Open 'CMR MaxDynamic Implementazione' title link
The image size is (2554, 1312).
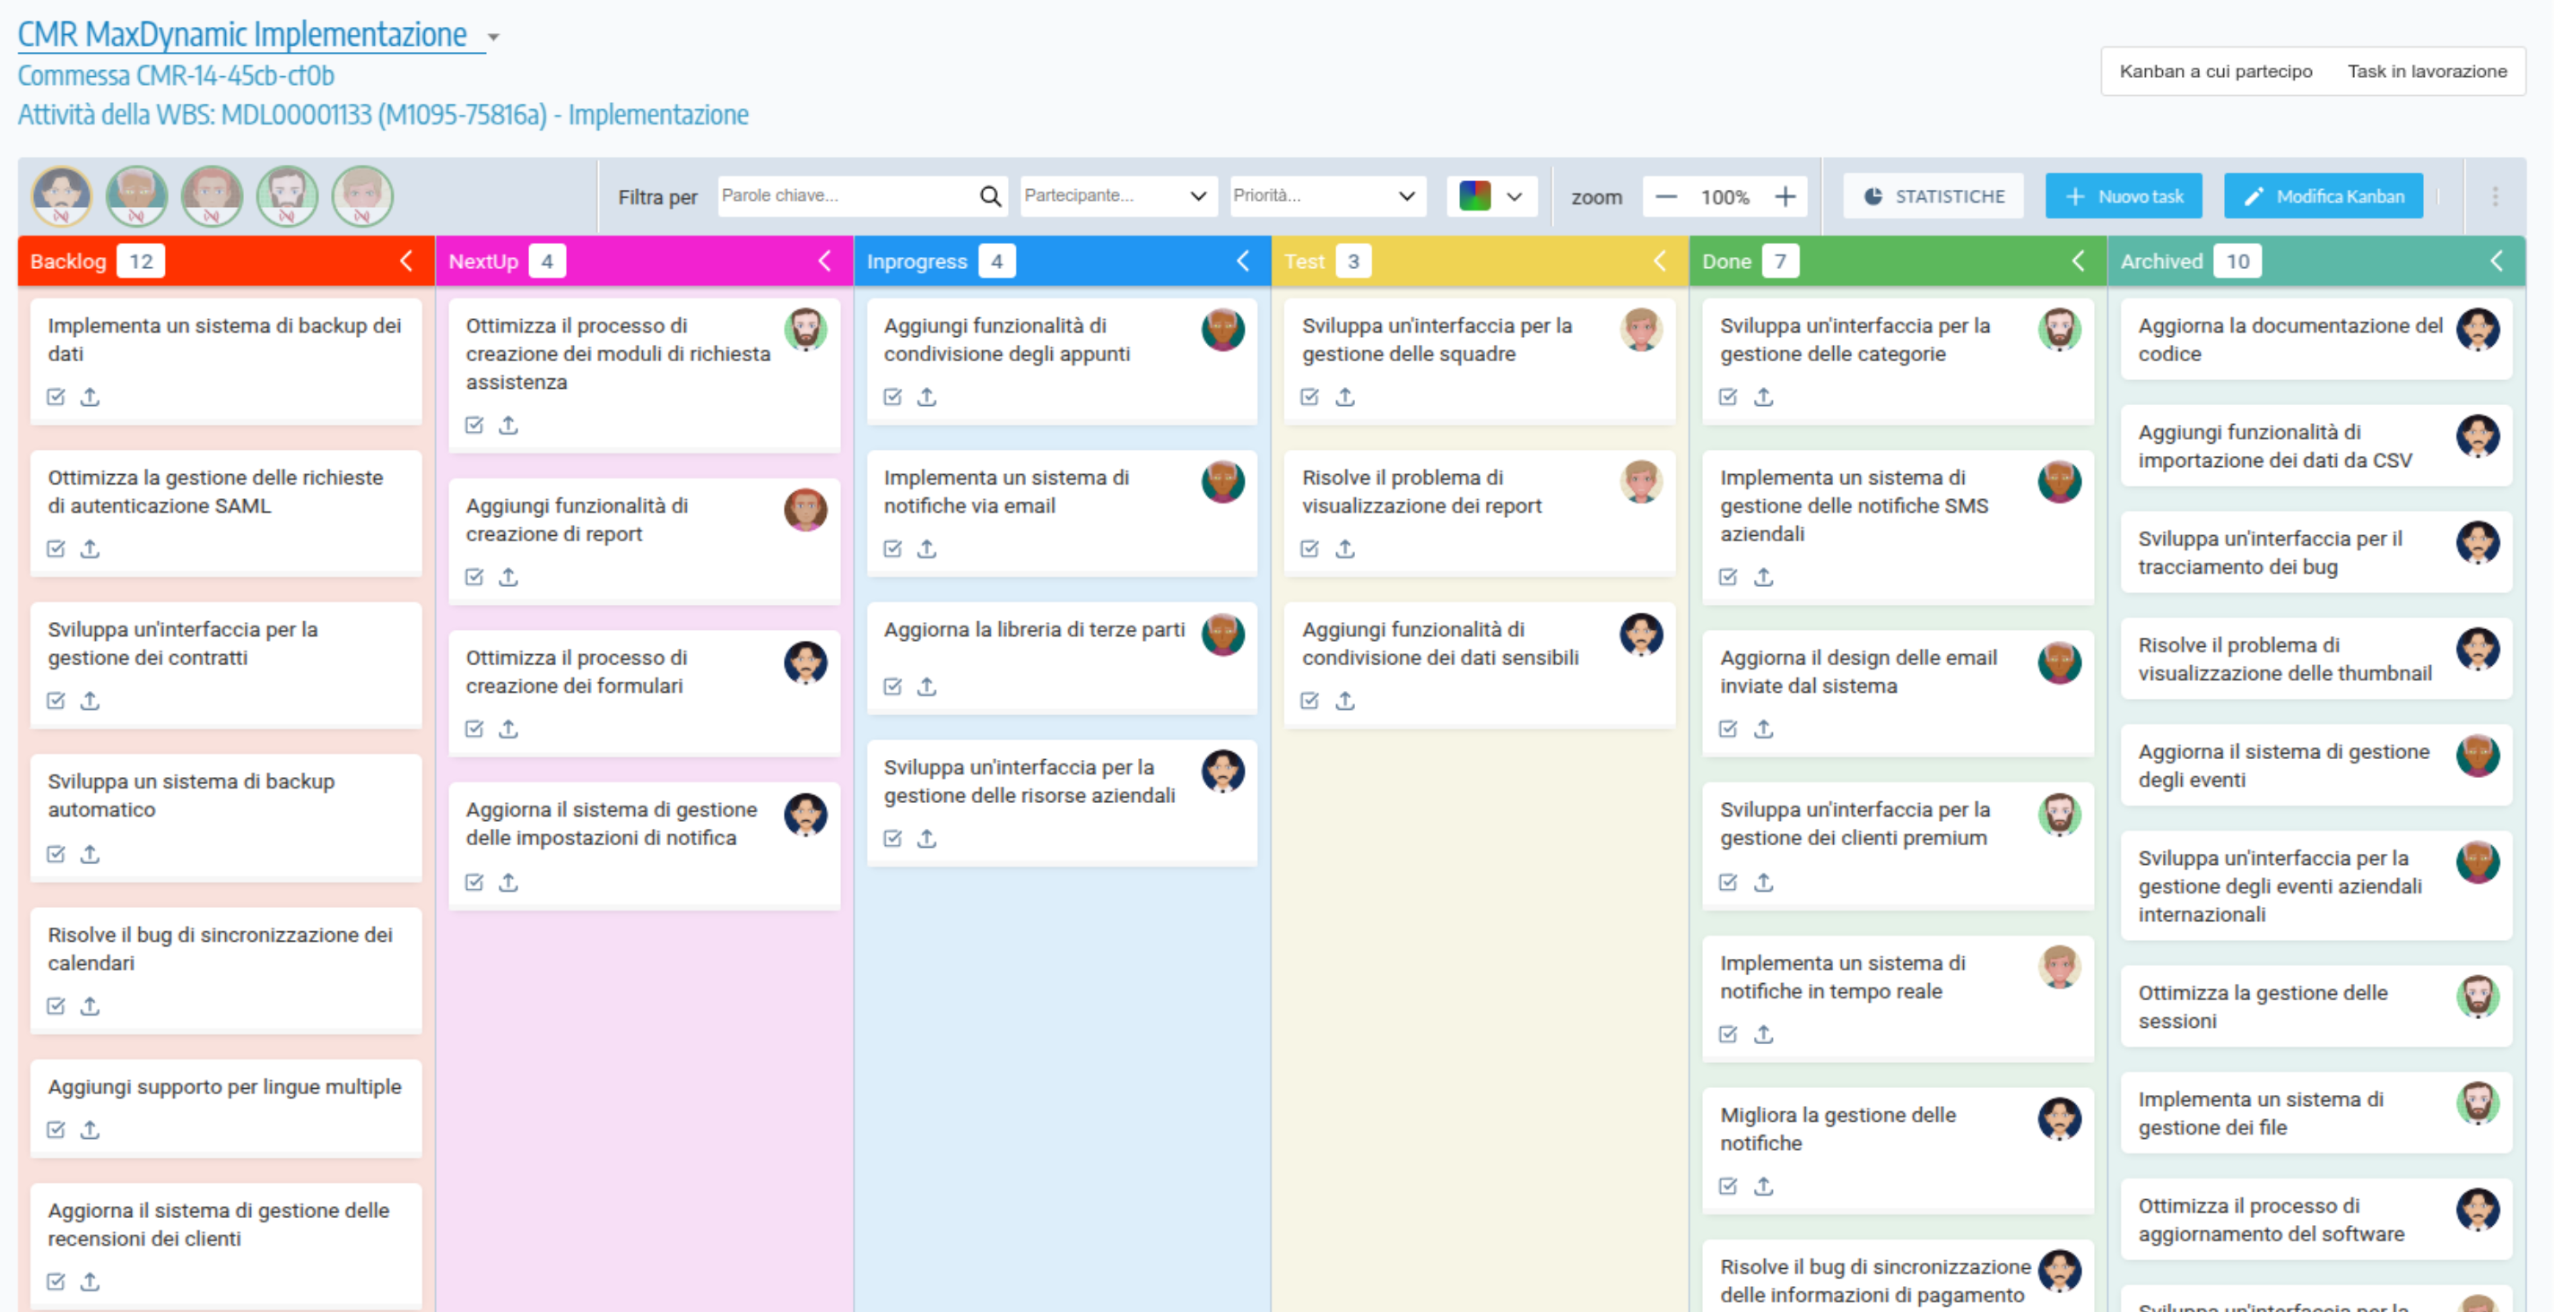[242, 35]
